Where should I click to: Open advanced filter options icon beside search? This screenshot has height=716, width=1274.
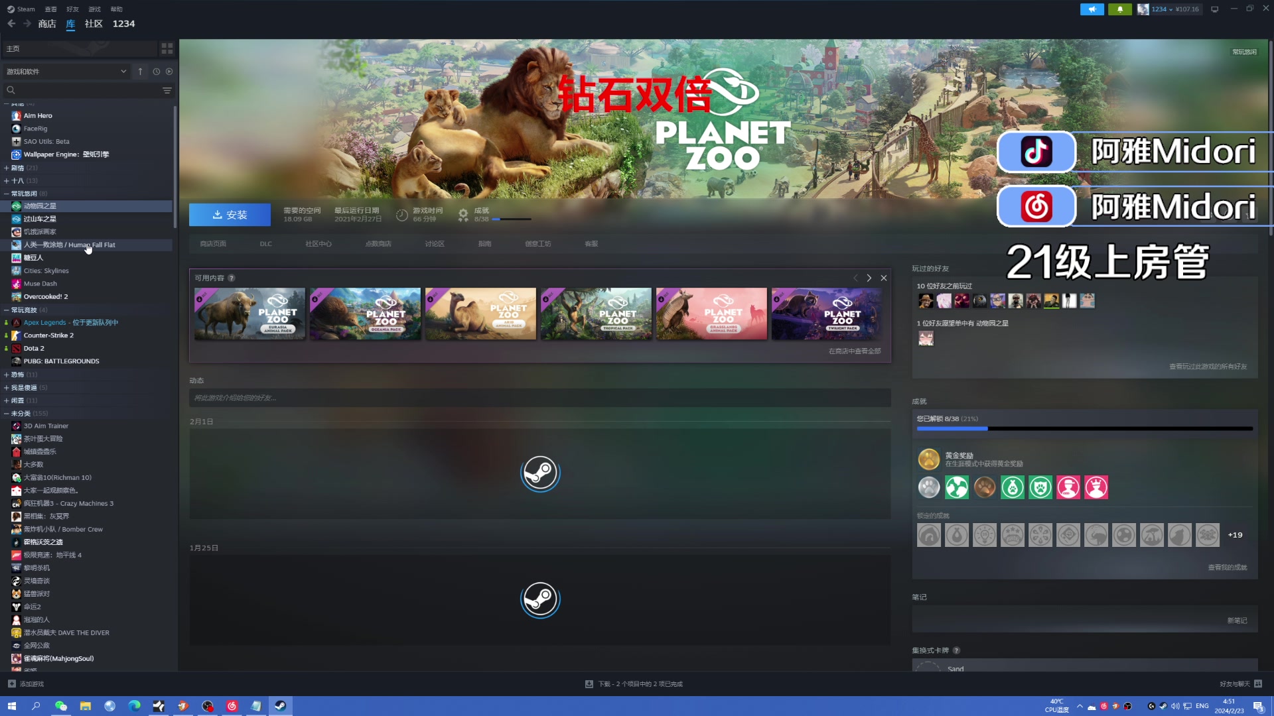167,90
